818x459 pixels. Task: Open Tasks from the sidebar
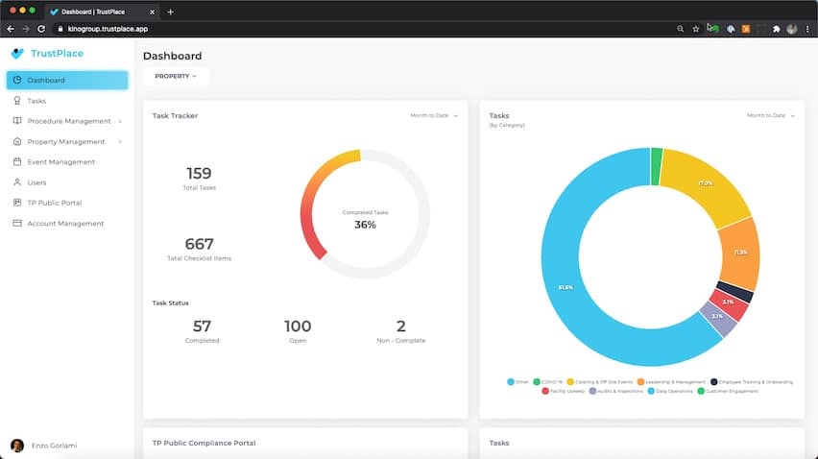click(36, 101)
